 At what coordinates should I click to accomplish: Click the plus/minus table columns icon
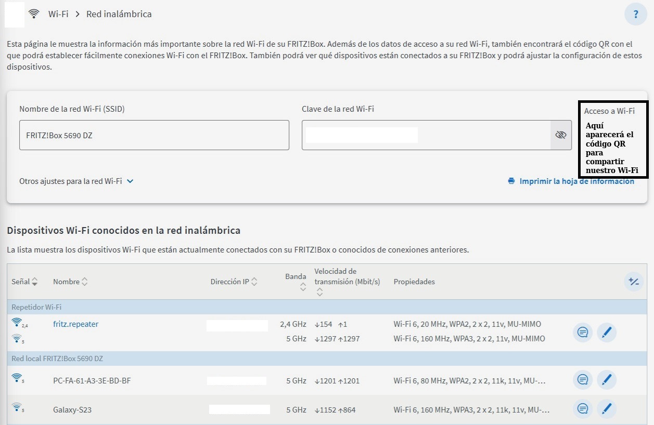tap(633, 282)
